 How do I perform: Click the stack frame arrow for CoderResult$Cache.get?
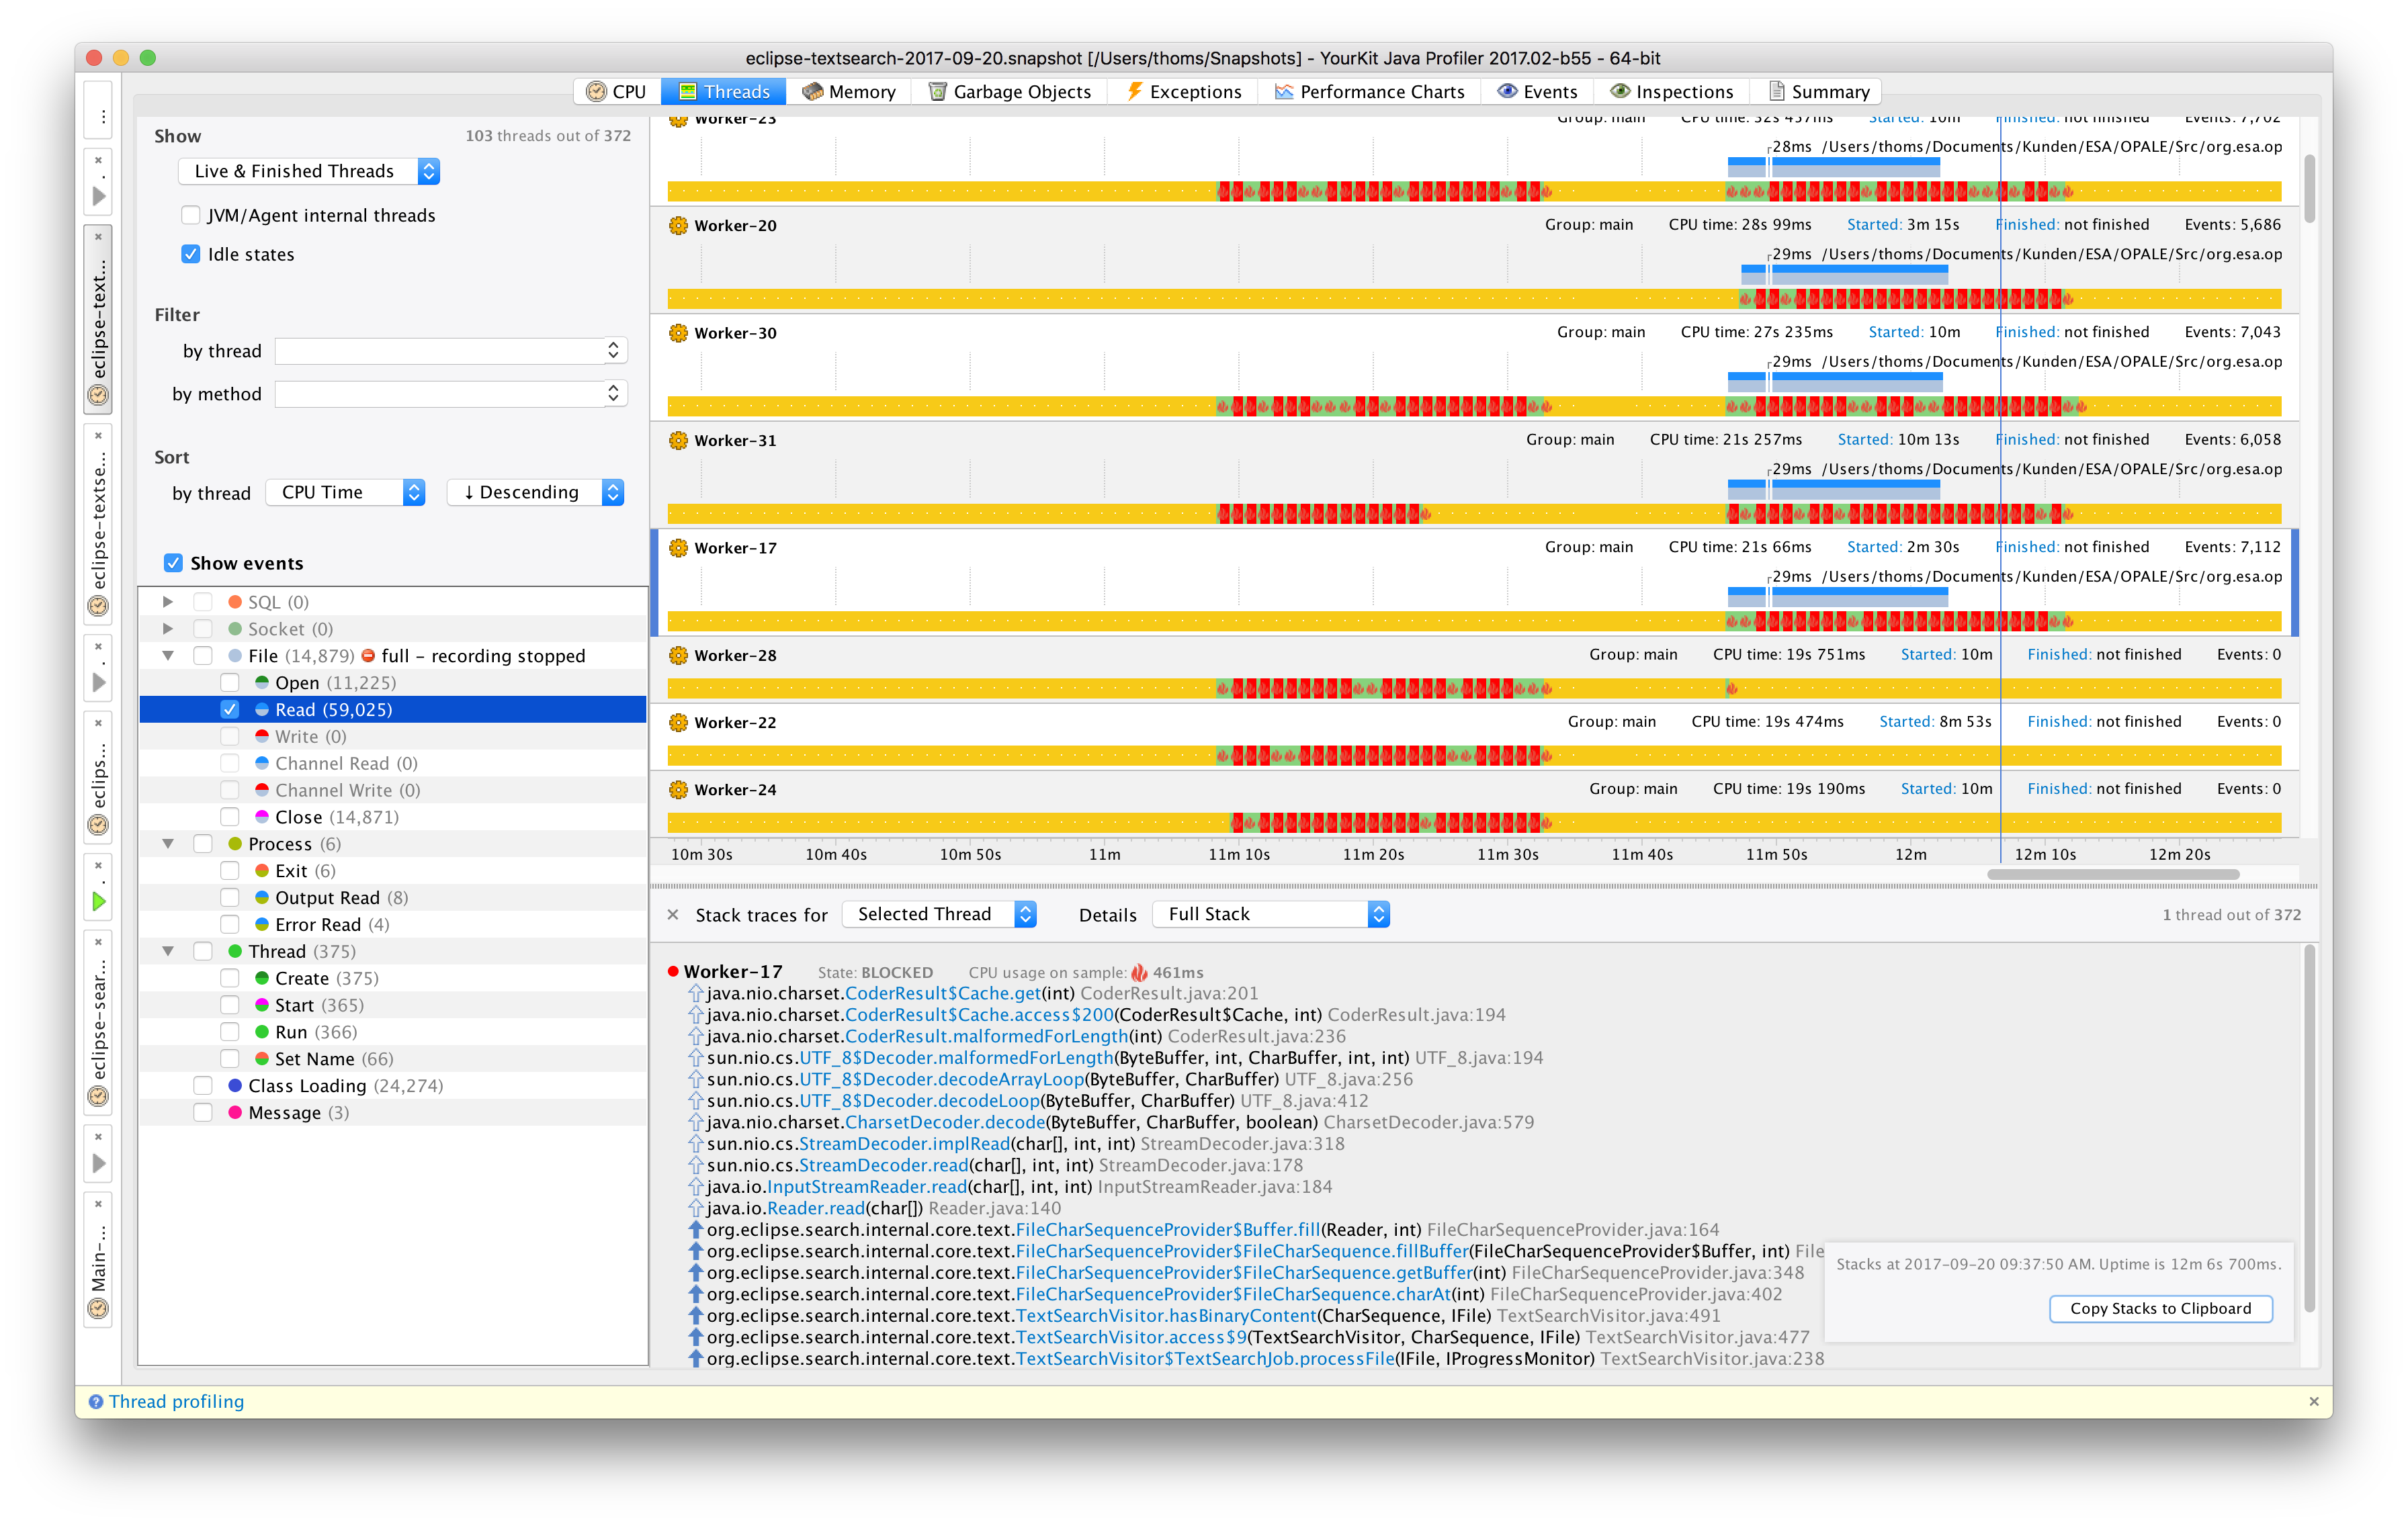click(x=696, y=994)
